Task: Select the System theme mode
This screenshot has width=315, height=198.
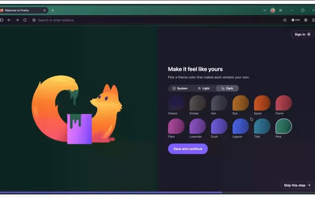Action: (x=180, y=88)
